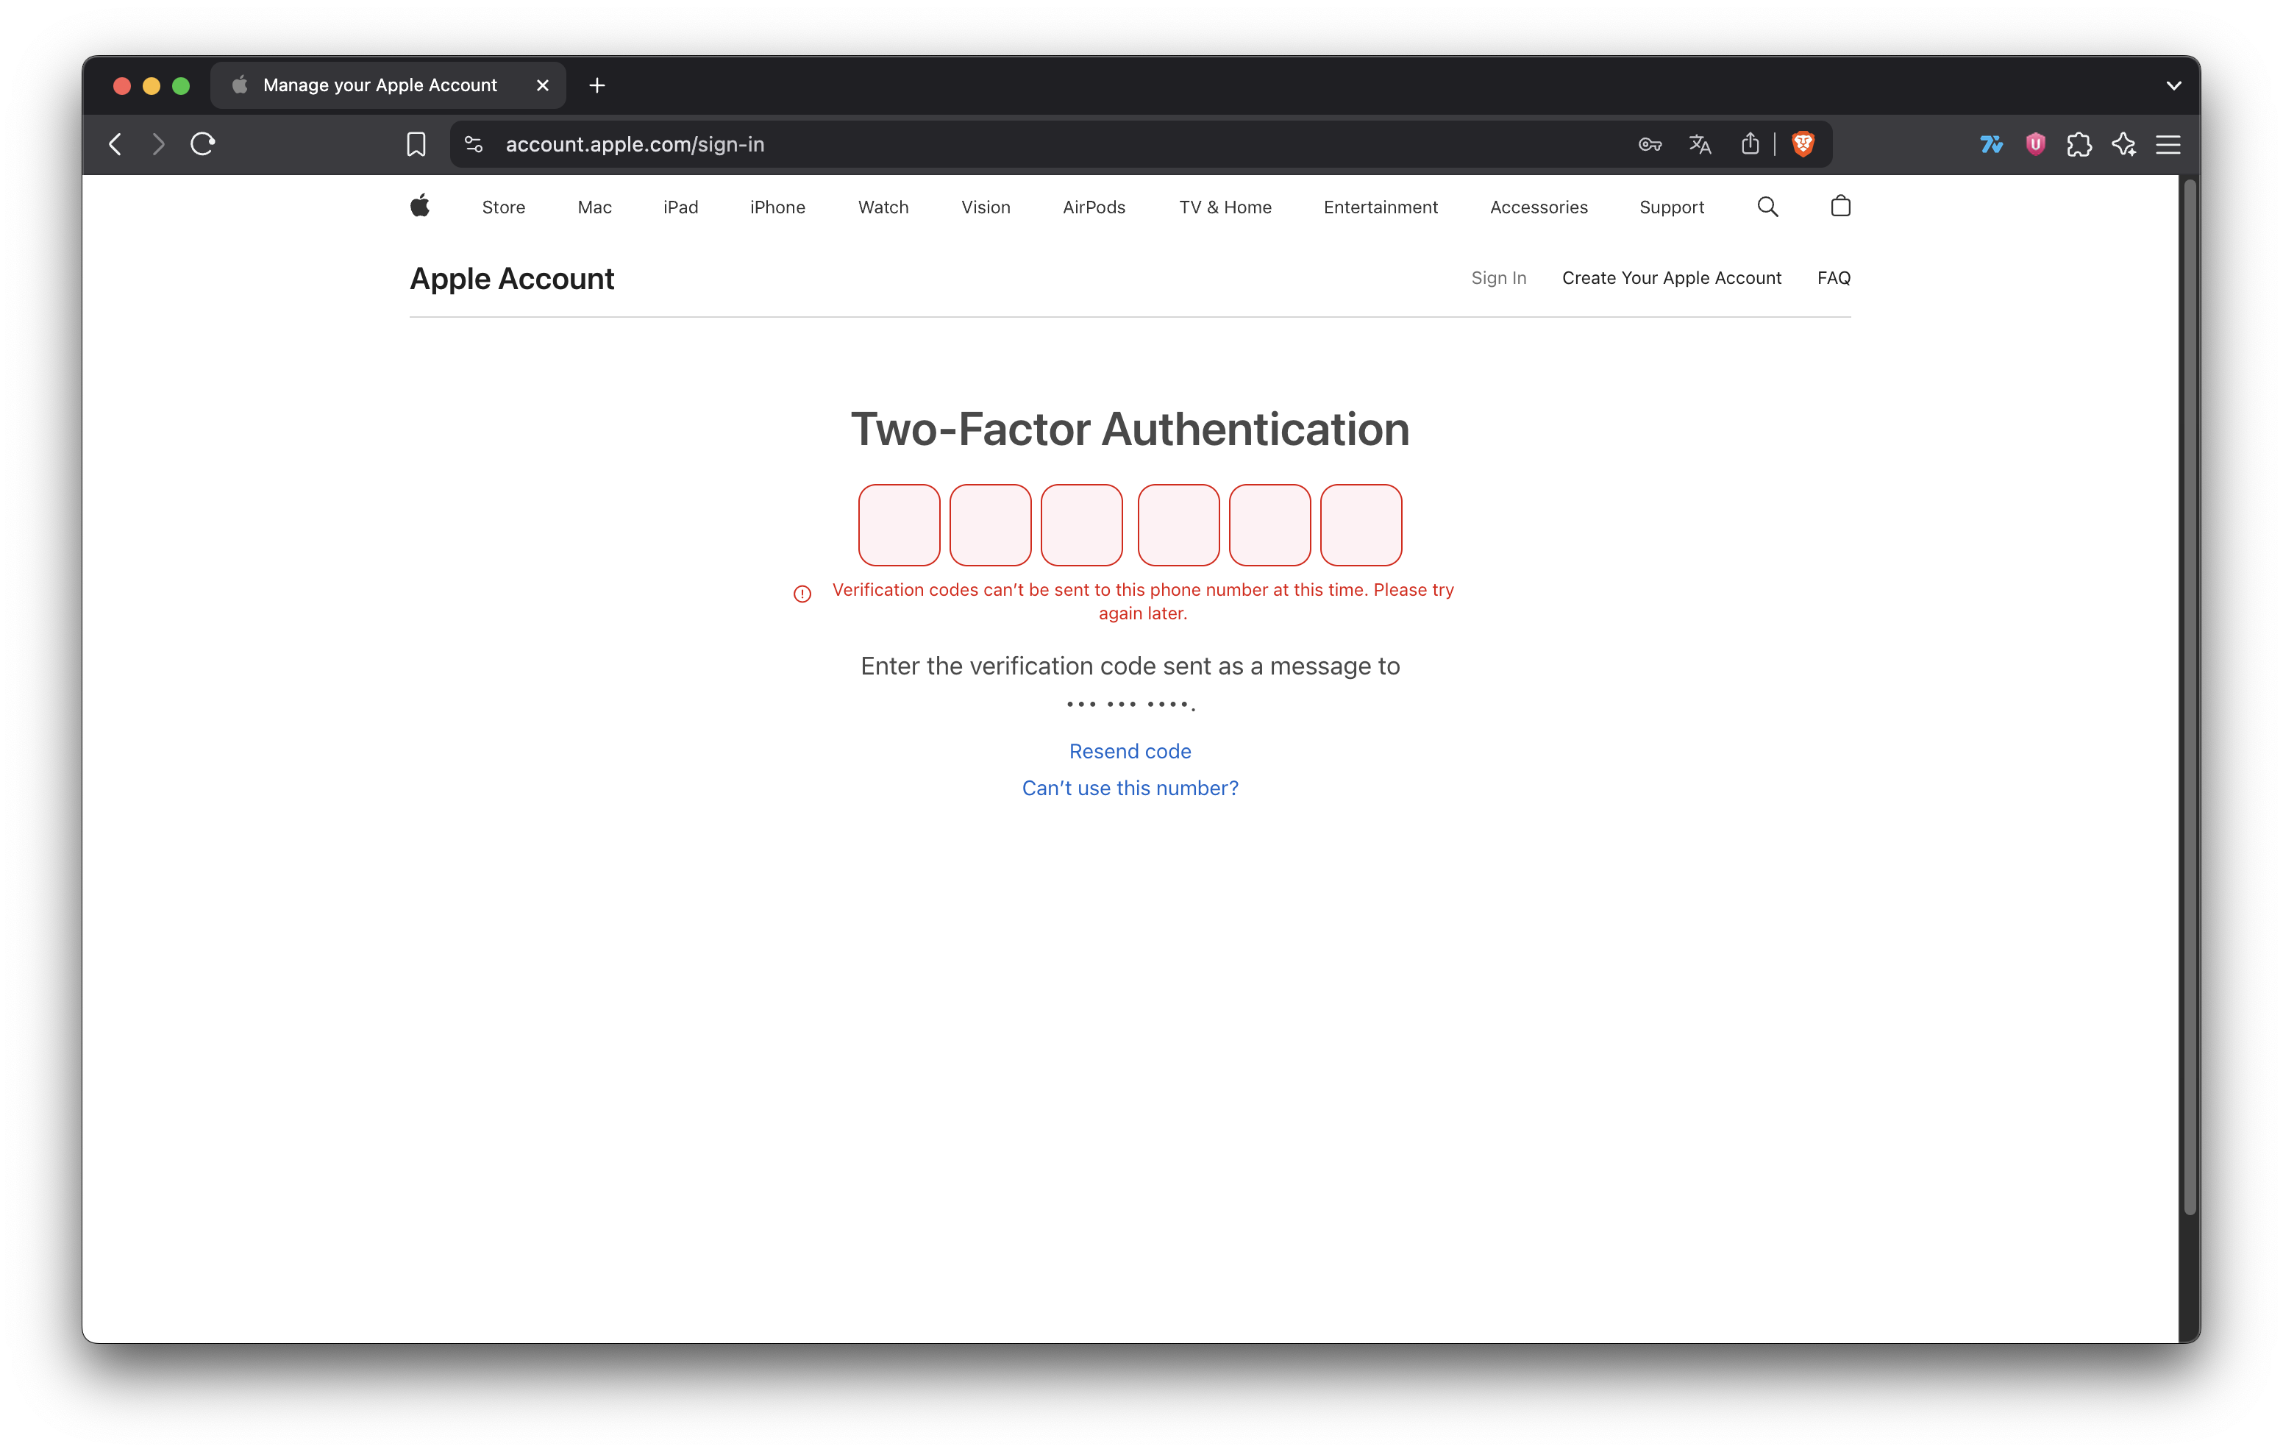Open the shopping bag icon
The height and width of the screenshot is (1452, 2283).
click(x=1840, y=207)
